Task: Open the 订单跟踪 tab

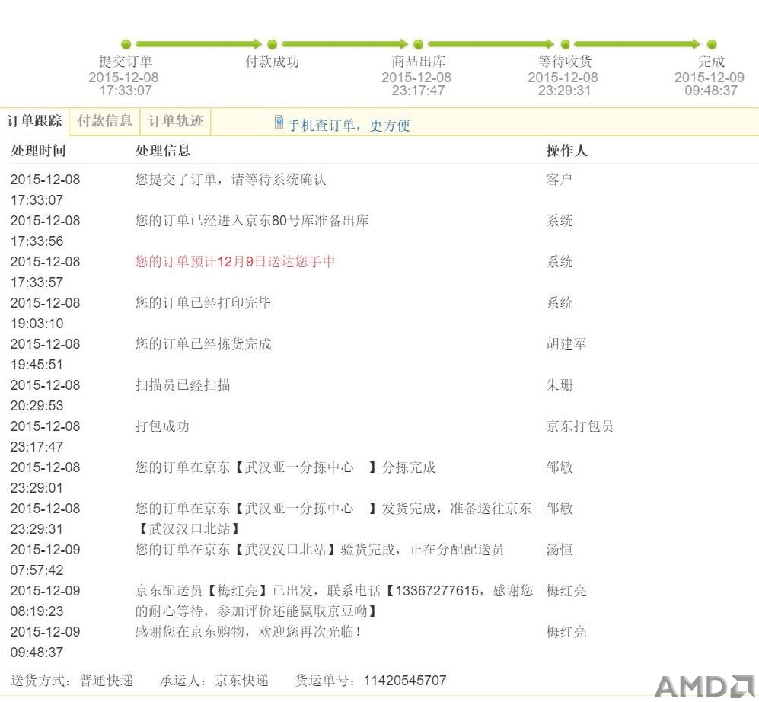Action: click(x=35, y=121)
